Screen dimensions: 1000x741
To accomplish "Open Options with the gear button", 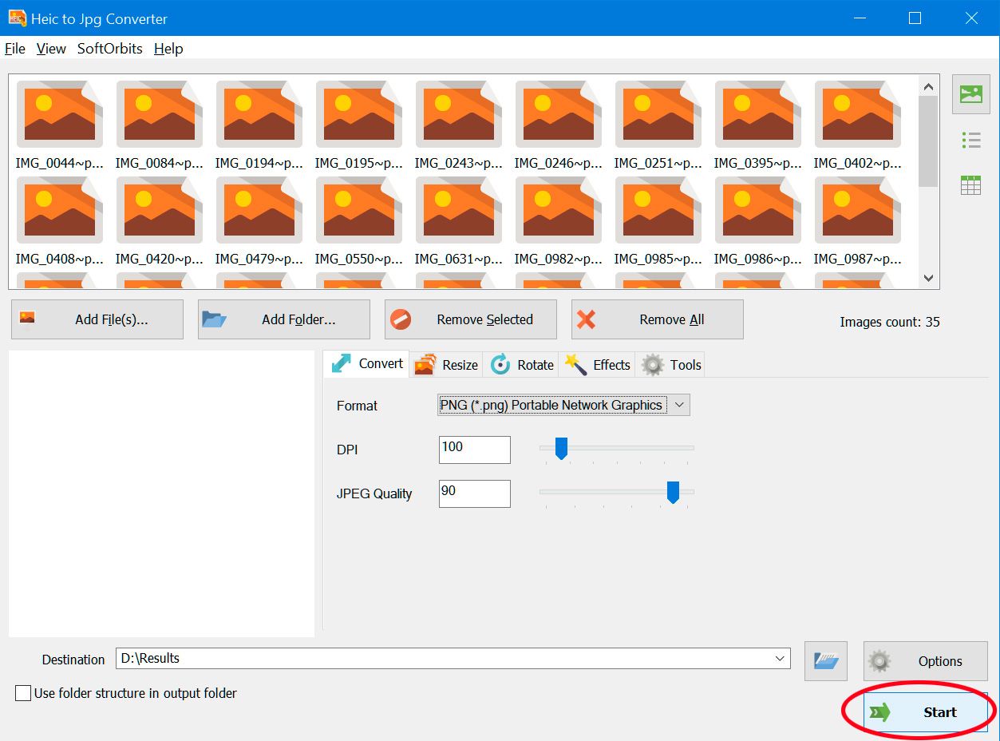I will pos(925,661).
